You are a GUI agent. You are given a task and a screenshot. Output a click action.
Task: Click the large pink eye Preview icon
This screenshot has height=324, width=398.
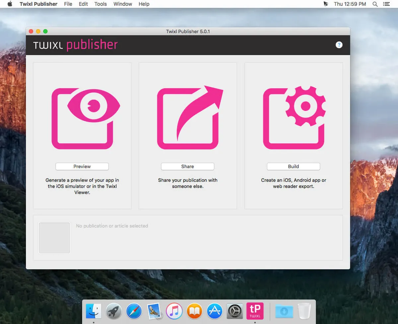pyautogui.click(x=85, y=118)
